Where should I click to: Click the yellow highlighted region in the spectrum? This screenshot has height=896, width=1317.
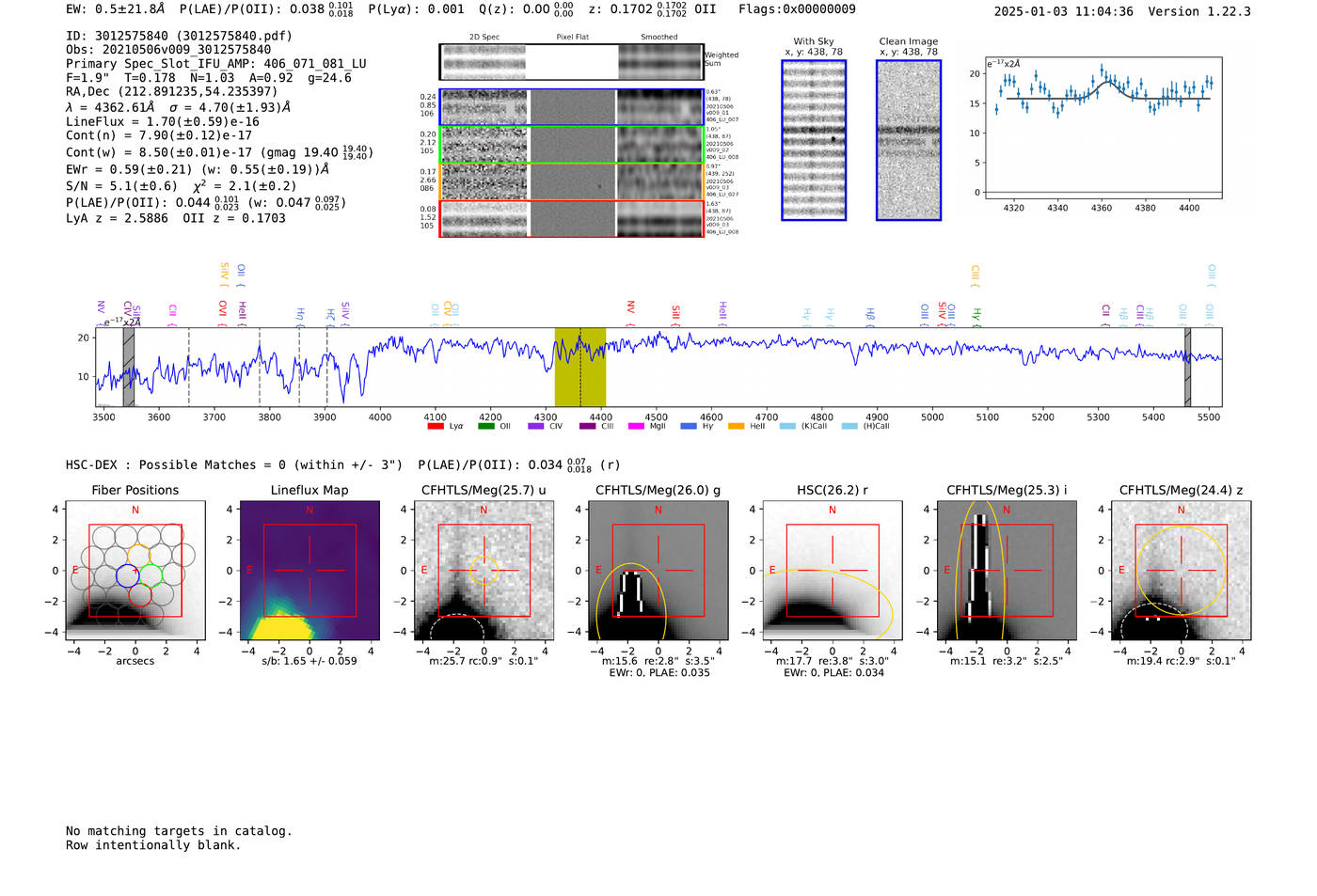(x=579, y=368)
